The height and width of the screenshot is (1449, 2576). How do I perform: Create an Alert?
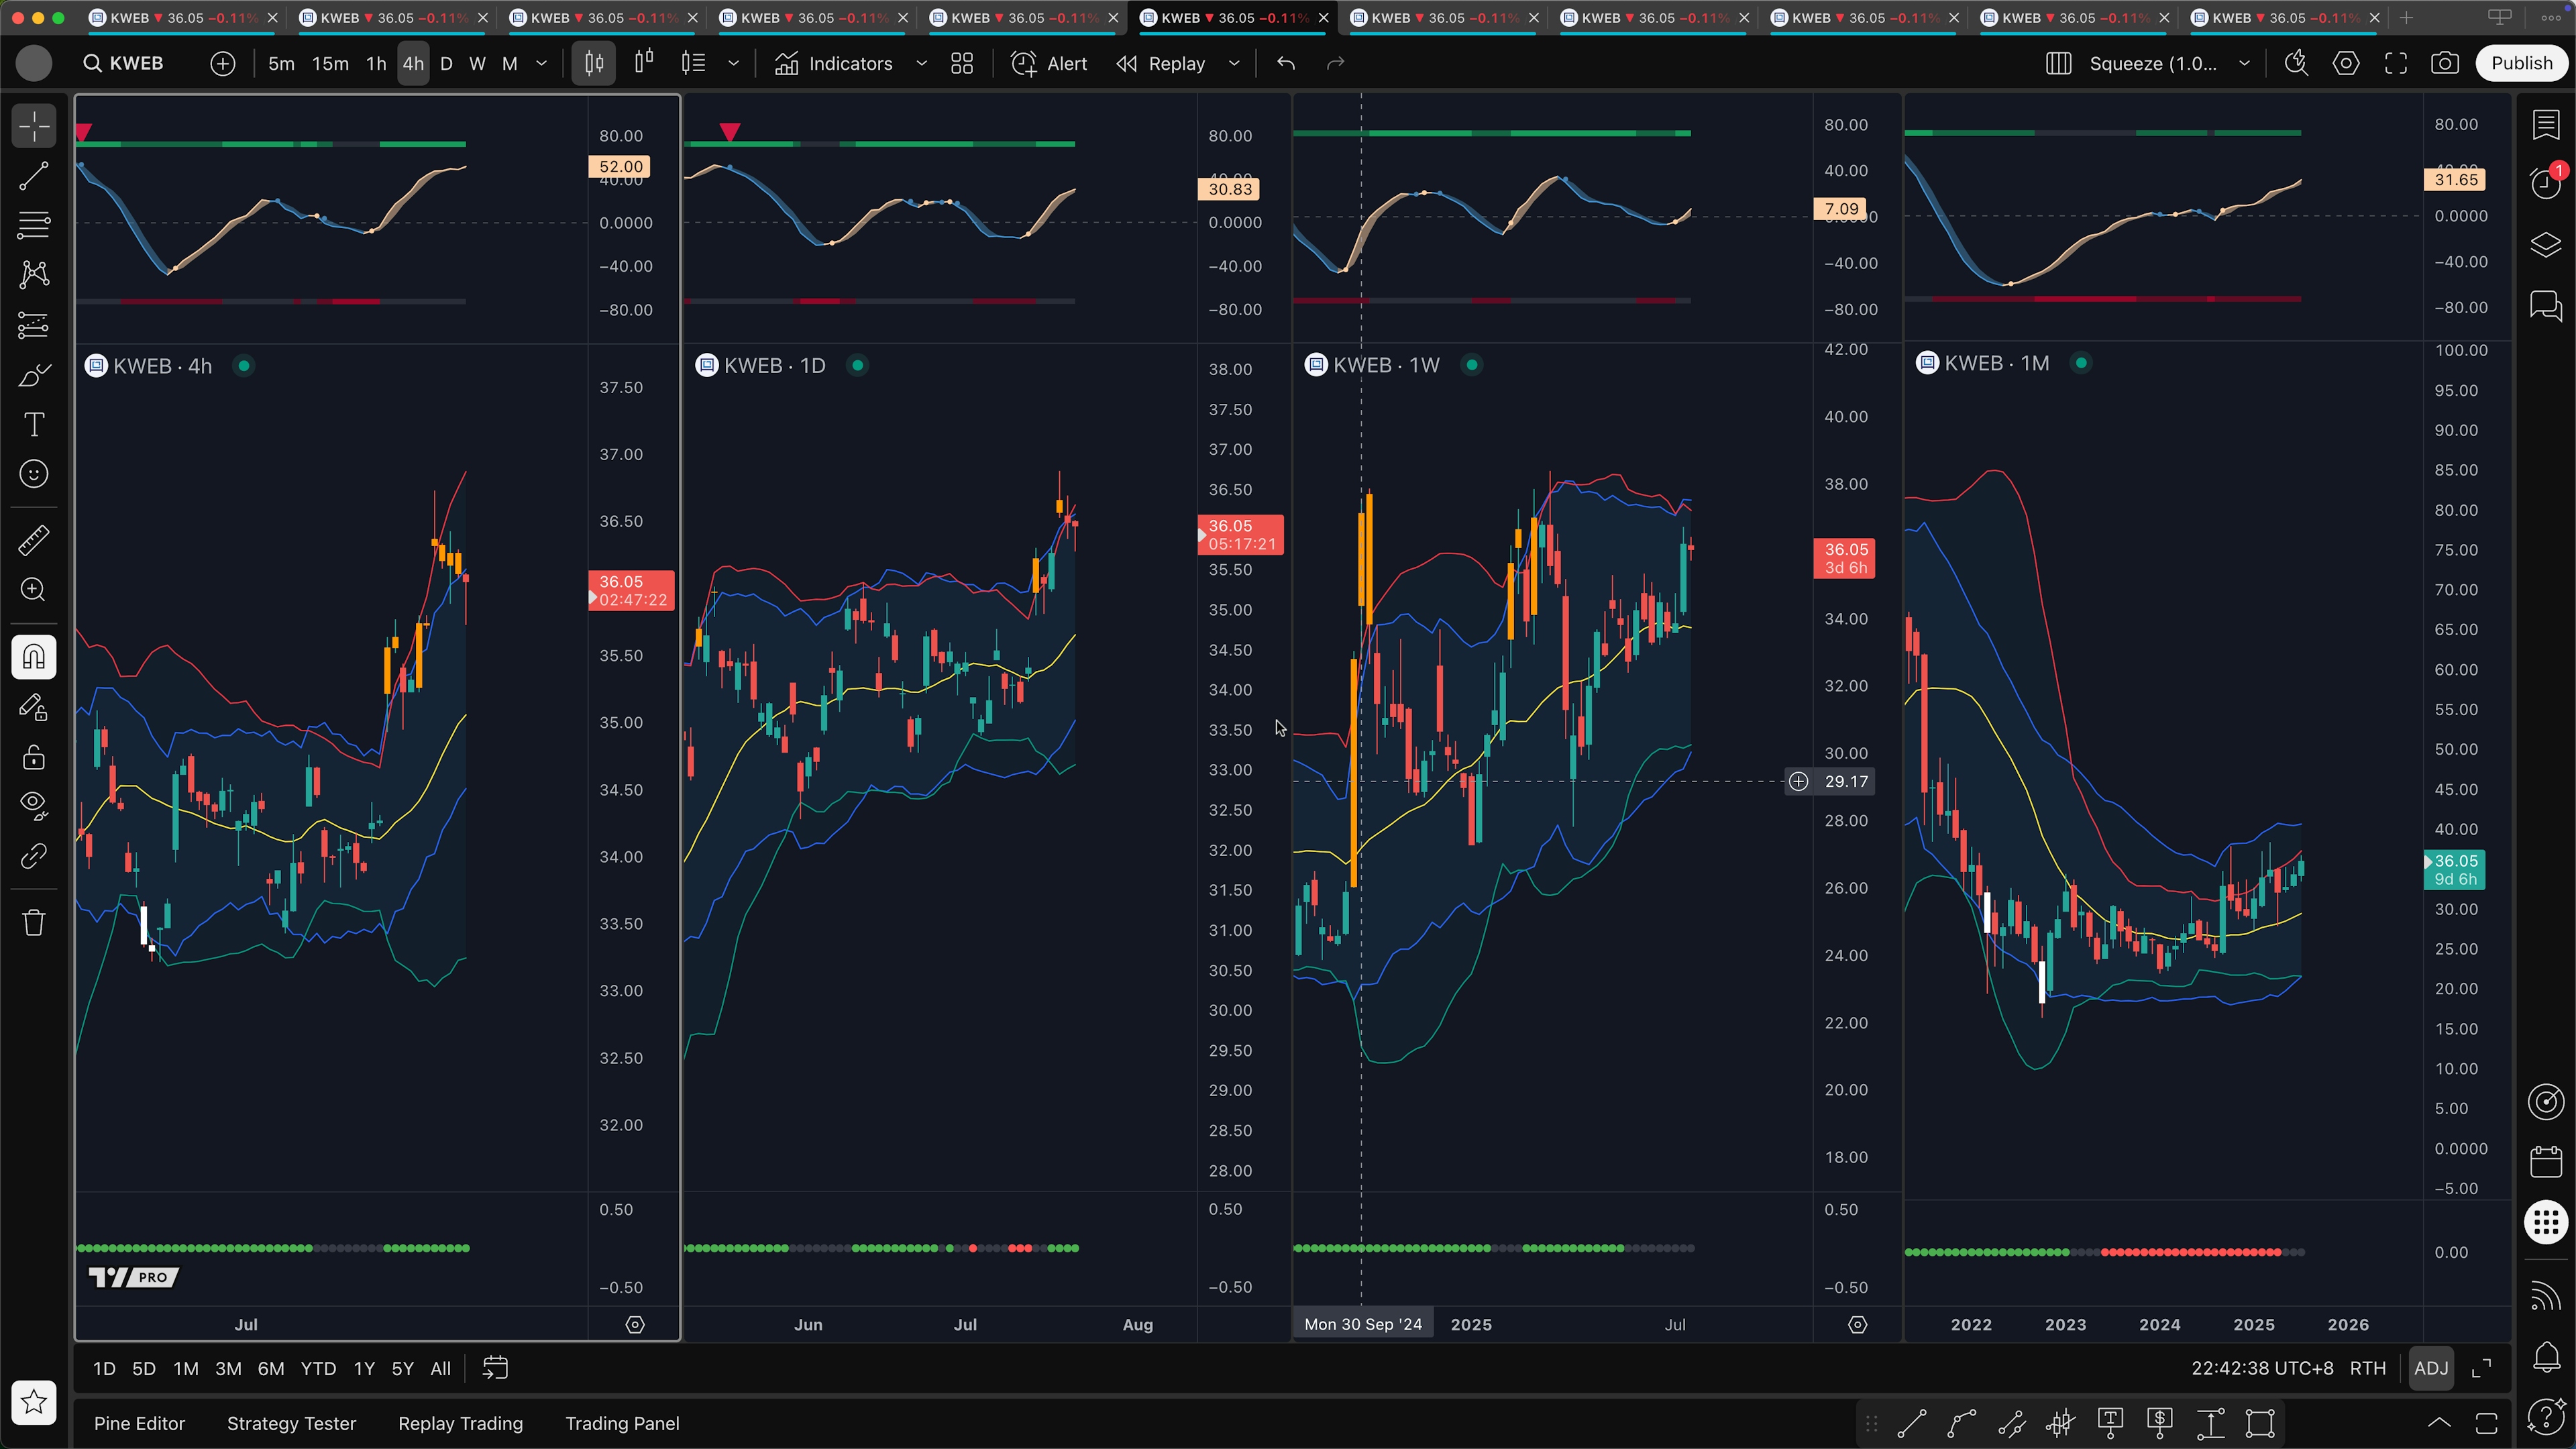point(1049,64)
